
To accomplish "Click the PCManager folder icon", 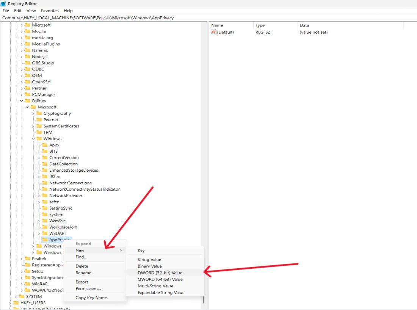I will tap(27, 94).
